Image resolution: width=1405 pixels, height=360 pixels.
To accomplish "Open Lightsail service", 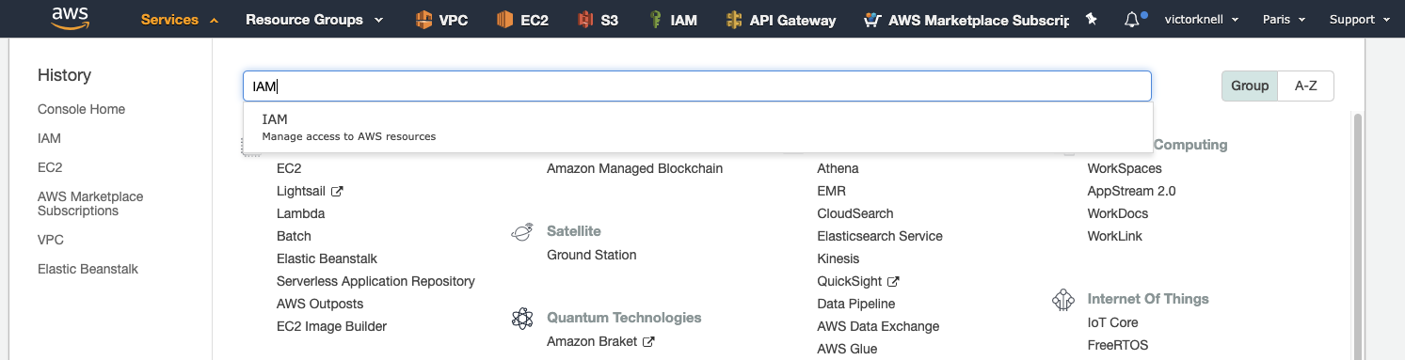I will [x=300, y=191].
